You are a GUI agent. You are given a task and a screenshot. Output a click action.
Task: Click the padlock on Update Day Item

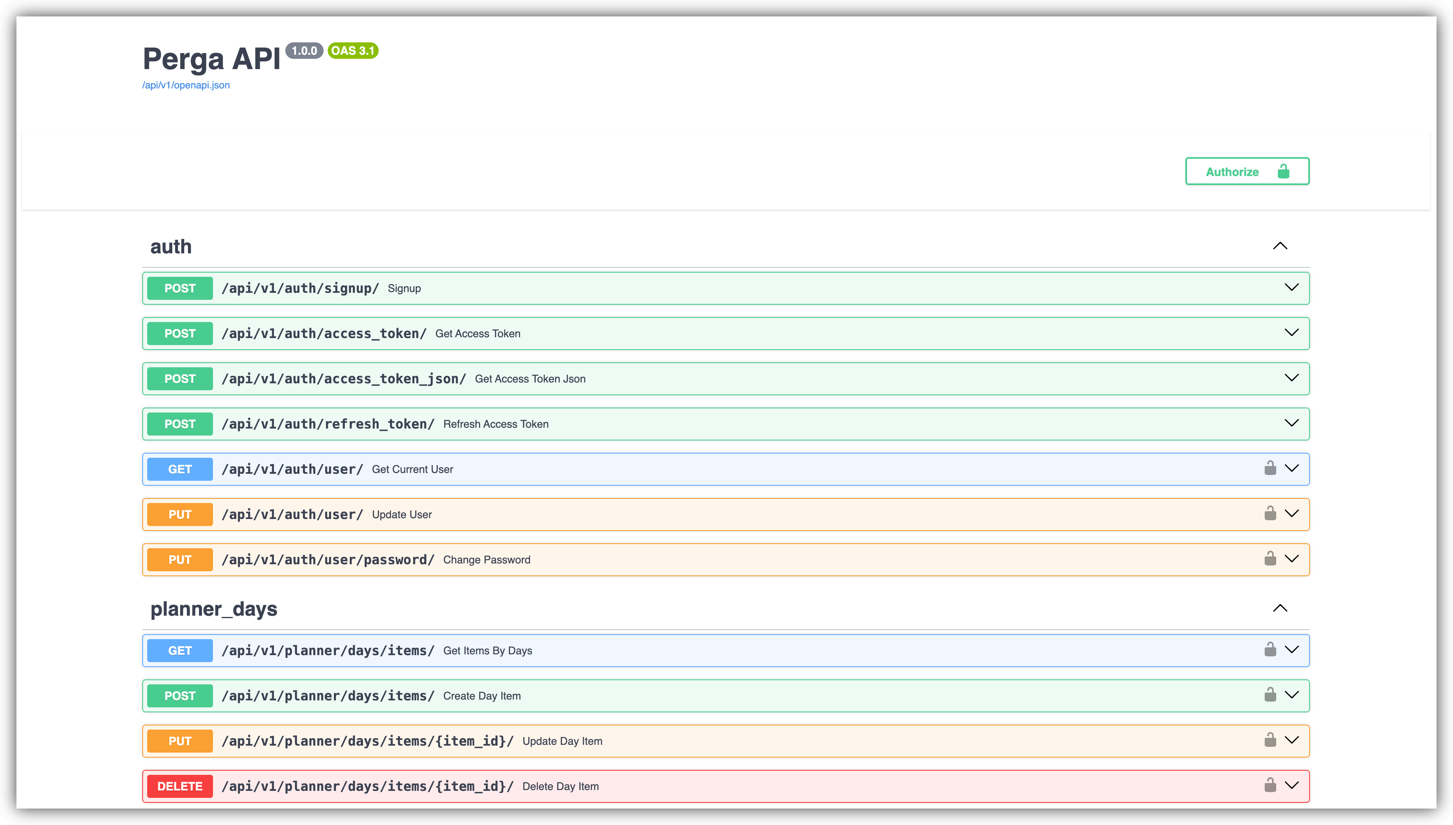click(x=1270, y=741)
